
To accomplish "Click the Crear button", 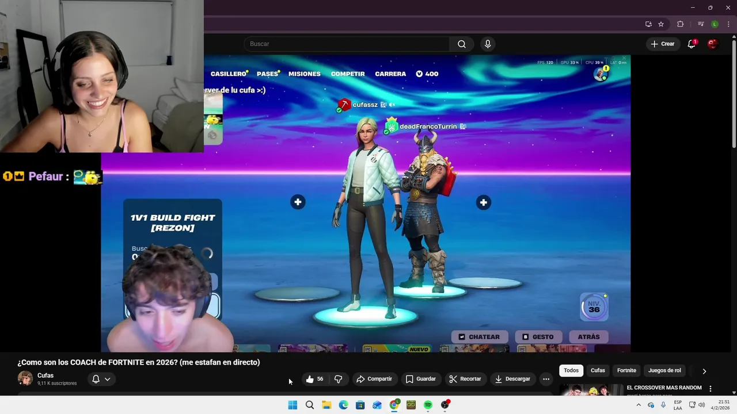I will tap(662, 44).
